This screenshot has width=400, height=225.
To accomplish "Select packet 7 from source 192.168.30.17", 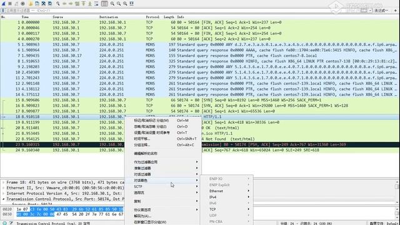I will coord(199,56).
